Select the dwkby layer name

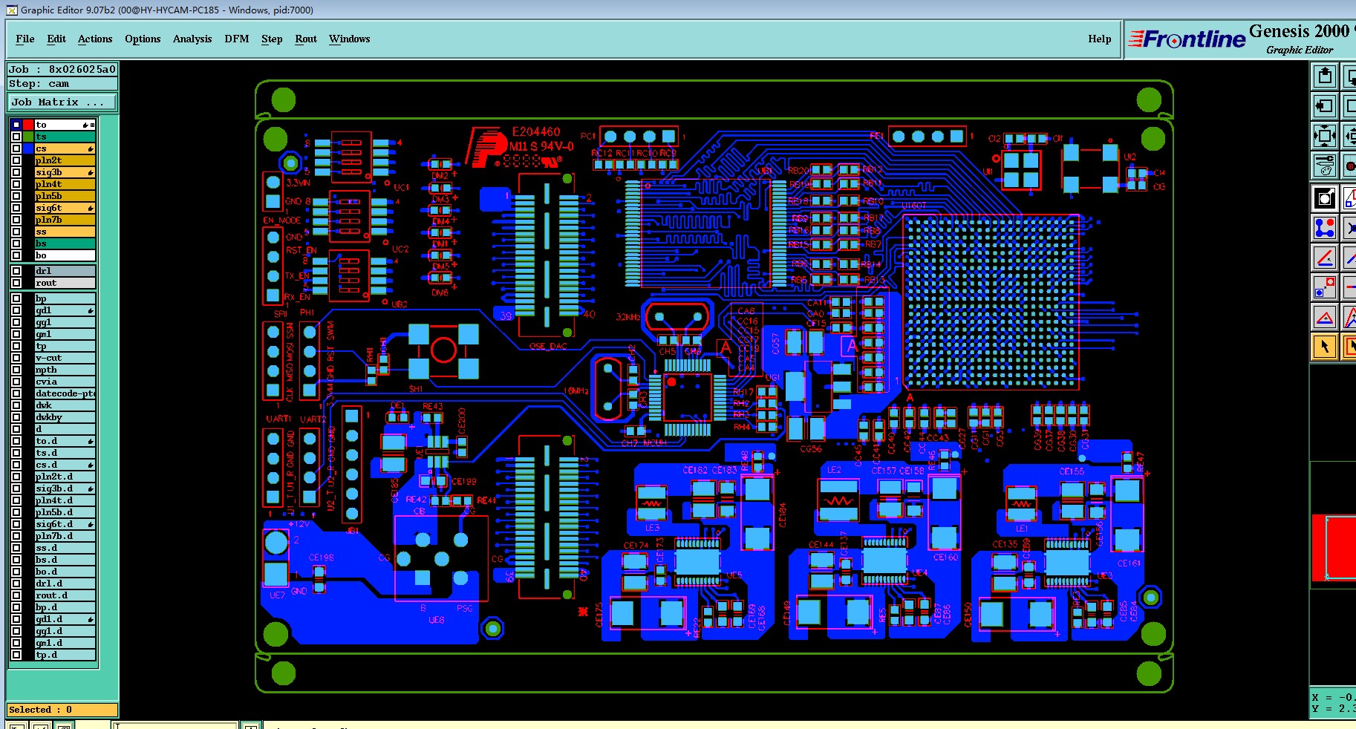[x=65, y=417]
